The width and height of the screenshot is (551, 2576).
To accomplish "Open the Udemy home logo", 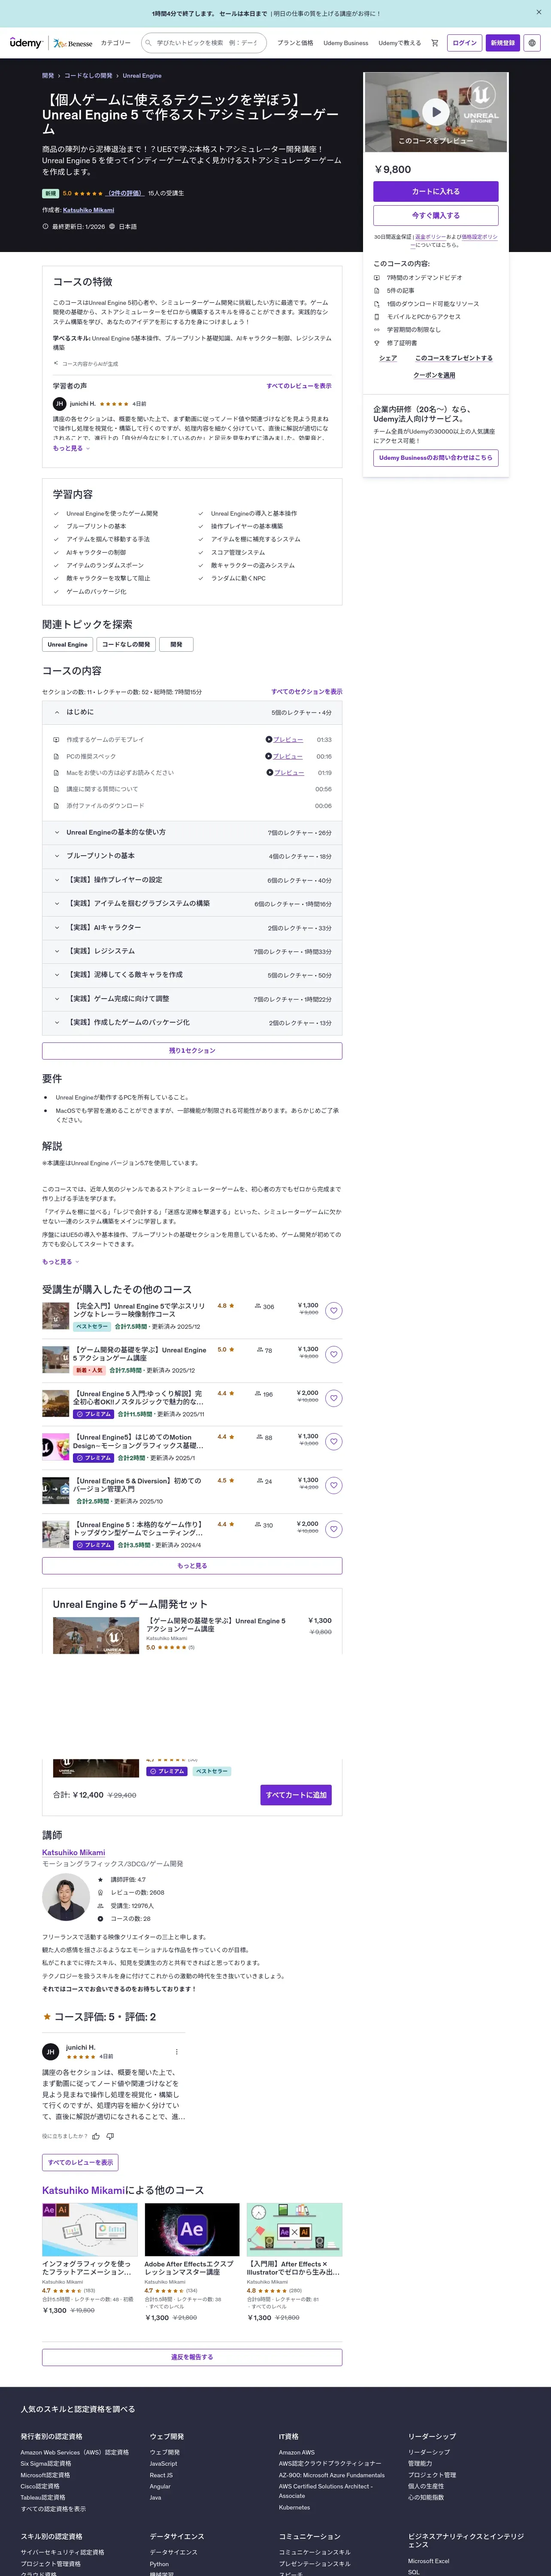I will pos(26,43).
